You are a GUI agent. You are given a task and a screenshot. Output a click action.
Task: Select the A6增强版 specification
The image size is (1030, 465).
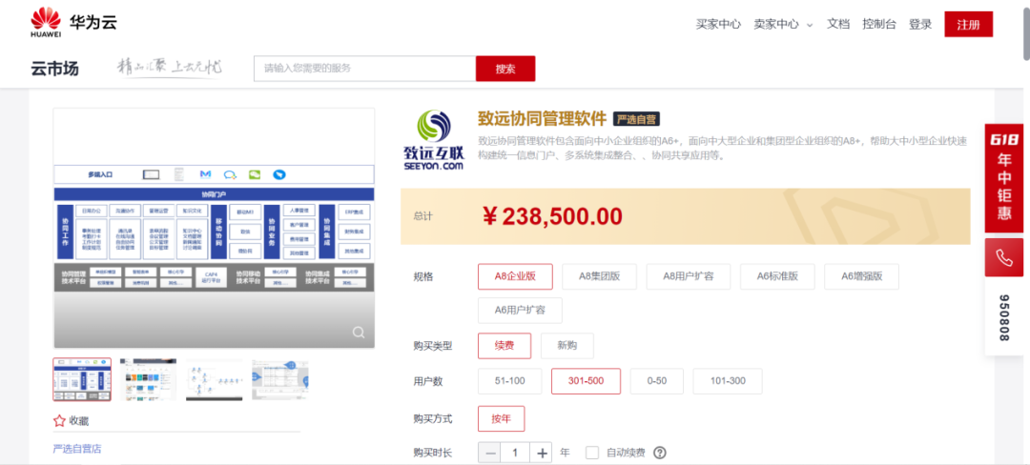(x=861, y=276)
